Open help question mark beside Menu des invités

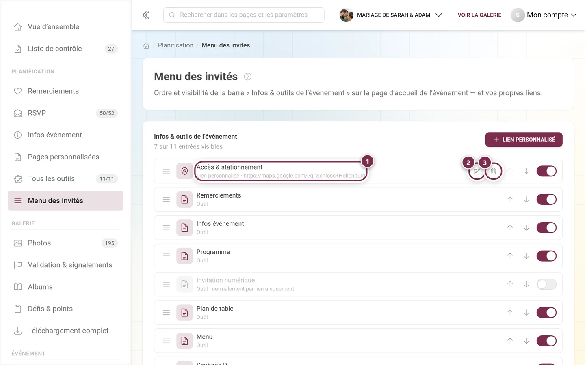coord(247,77)
